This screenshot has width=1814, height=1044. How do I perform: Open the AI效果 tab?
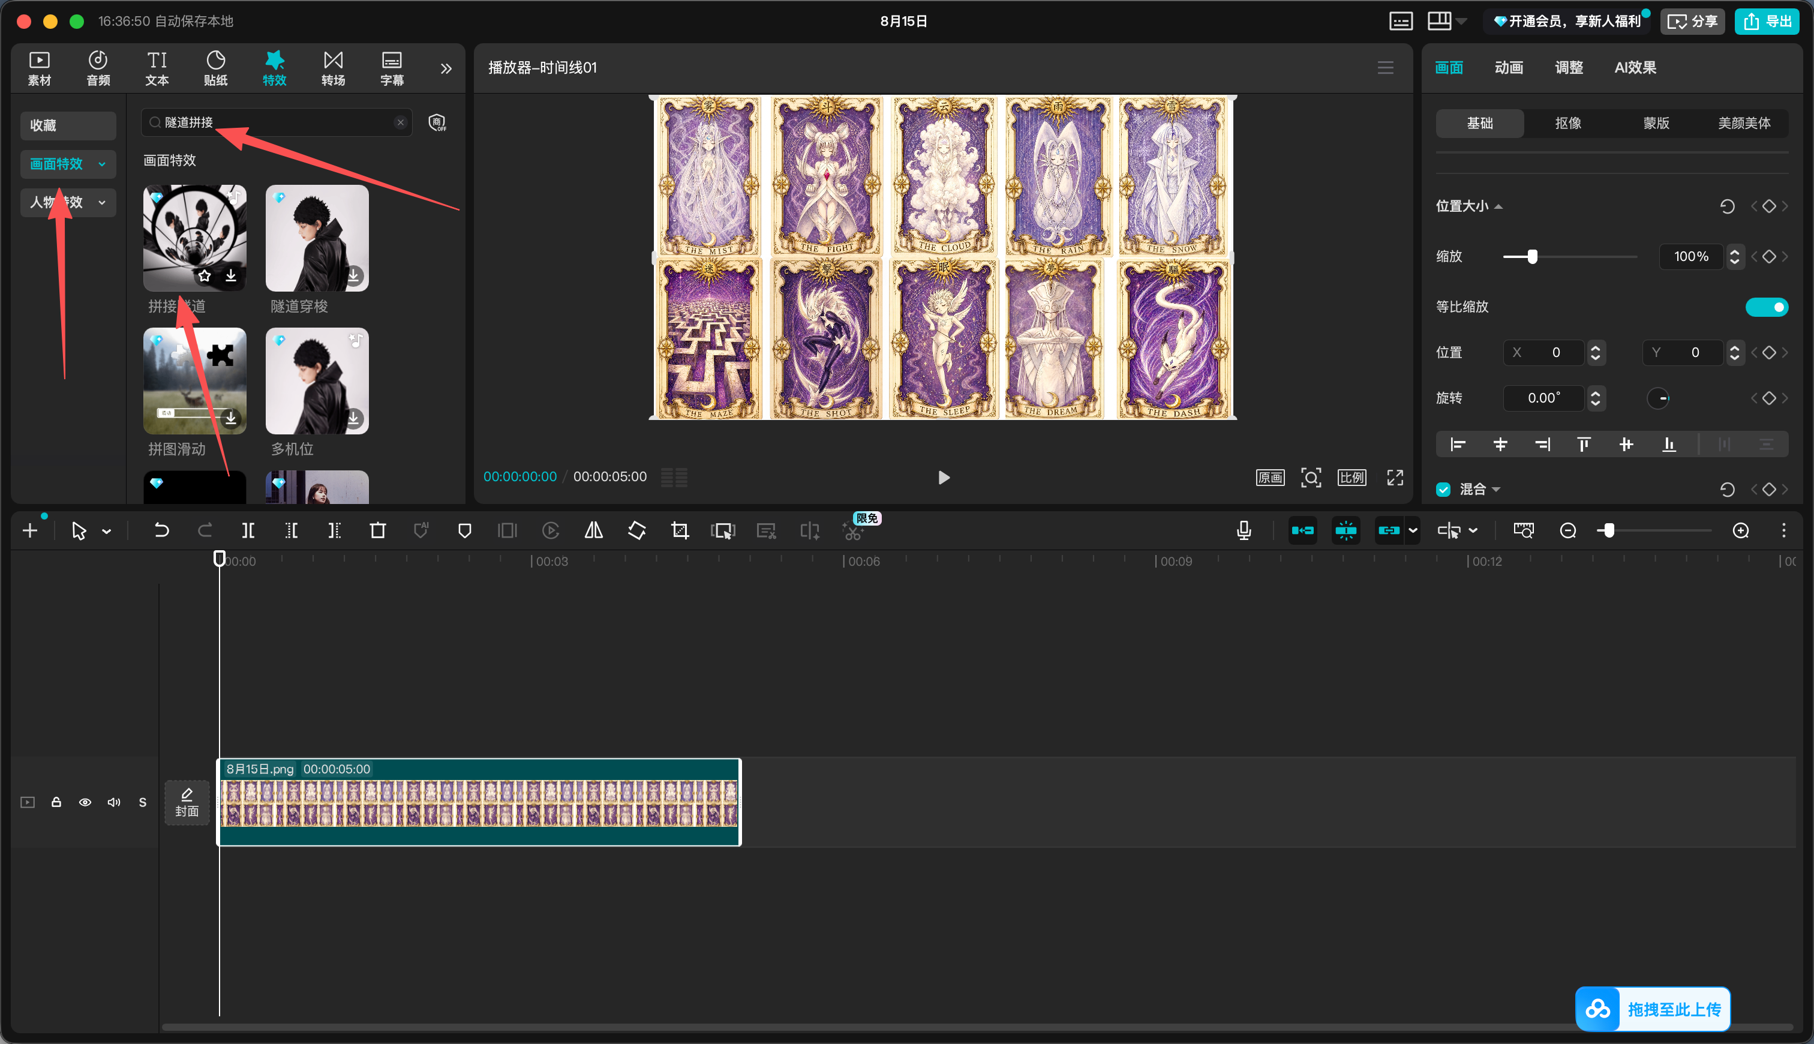pyautogui.click(x=1635, y=67)
